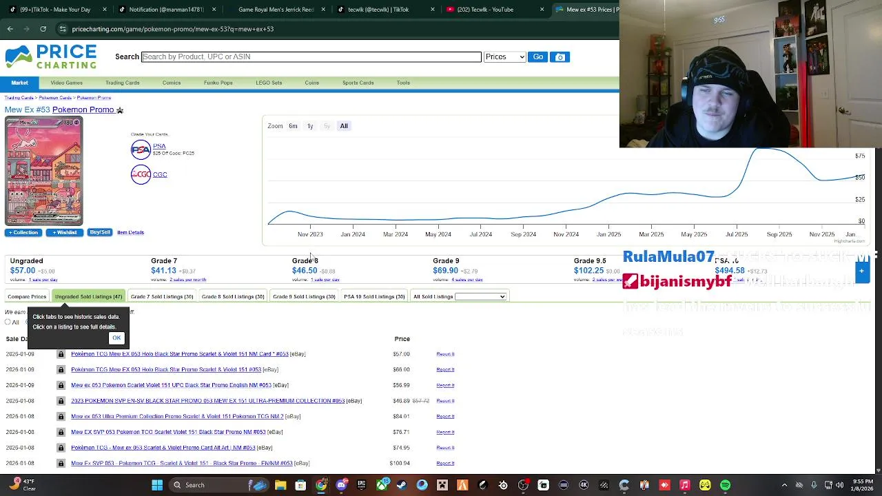This screenshot has width=882, height=496.
Task: Click the camera search icon button
Action: click(560, 57)
